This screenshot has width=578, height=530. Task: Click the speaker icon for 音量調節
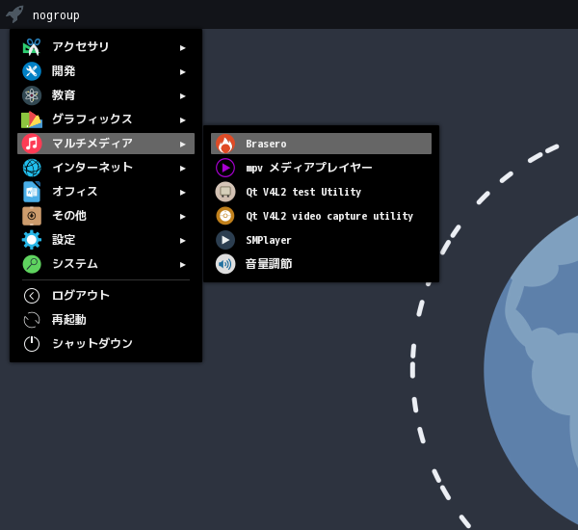[225, 264]
